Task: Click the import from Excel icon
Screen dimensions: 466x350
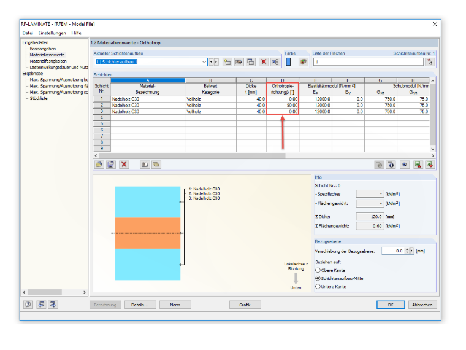Action: 430,165
